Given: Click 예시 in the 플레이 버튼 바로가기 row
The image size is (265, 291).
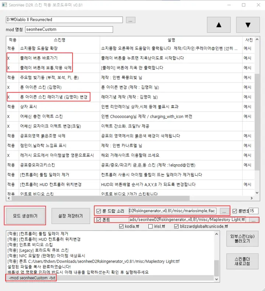Looking at the screenshot, I should (x=247, y=58).
